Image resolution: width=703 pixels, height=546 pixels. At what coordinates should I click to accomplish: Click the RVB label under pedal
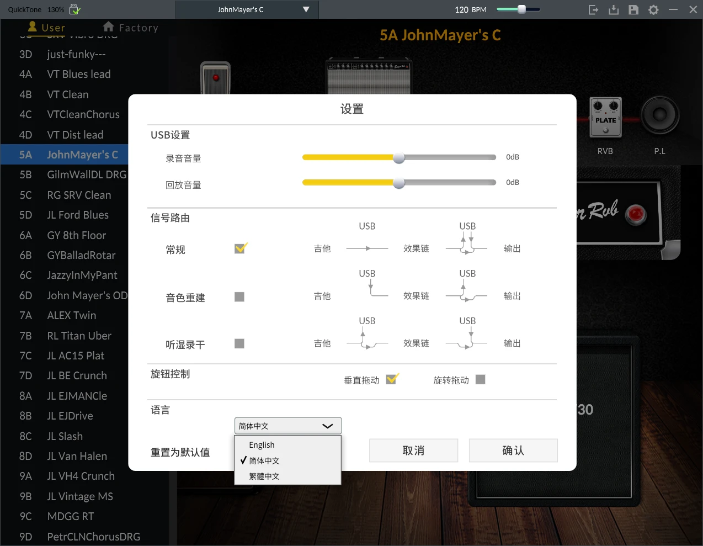point(605,151)
